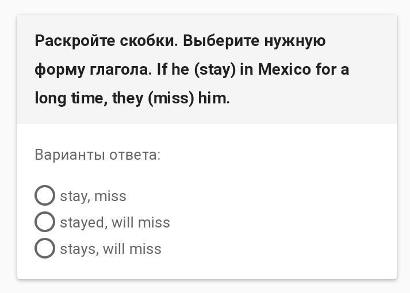Select the "stay, miss" radio button
This screenshot has height=293, width=410.
click(45, 195)
